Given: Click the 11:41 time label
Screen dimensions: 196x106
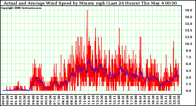Looking at the screenshot, I should tap(89, 100).
